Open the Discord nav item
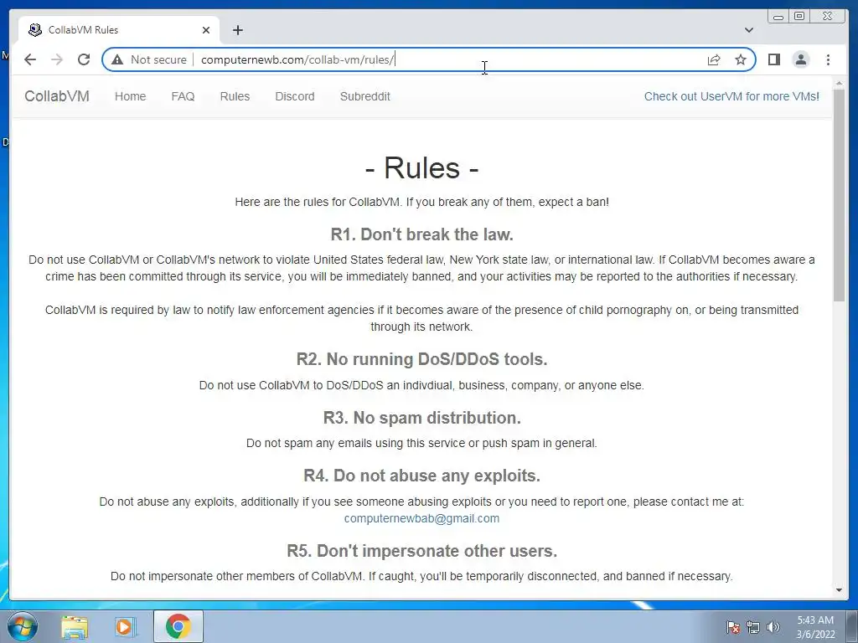This screenshot has height=643, width=858. [294, 96]
